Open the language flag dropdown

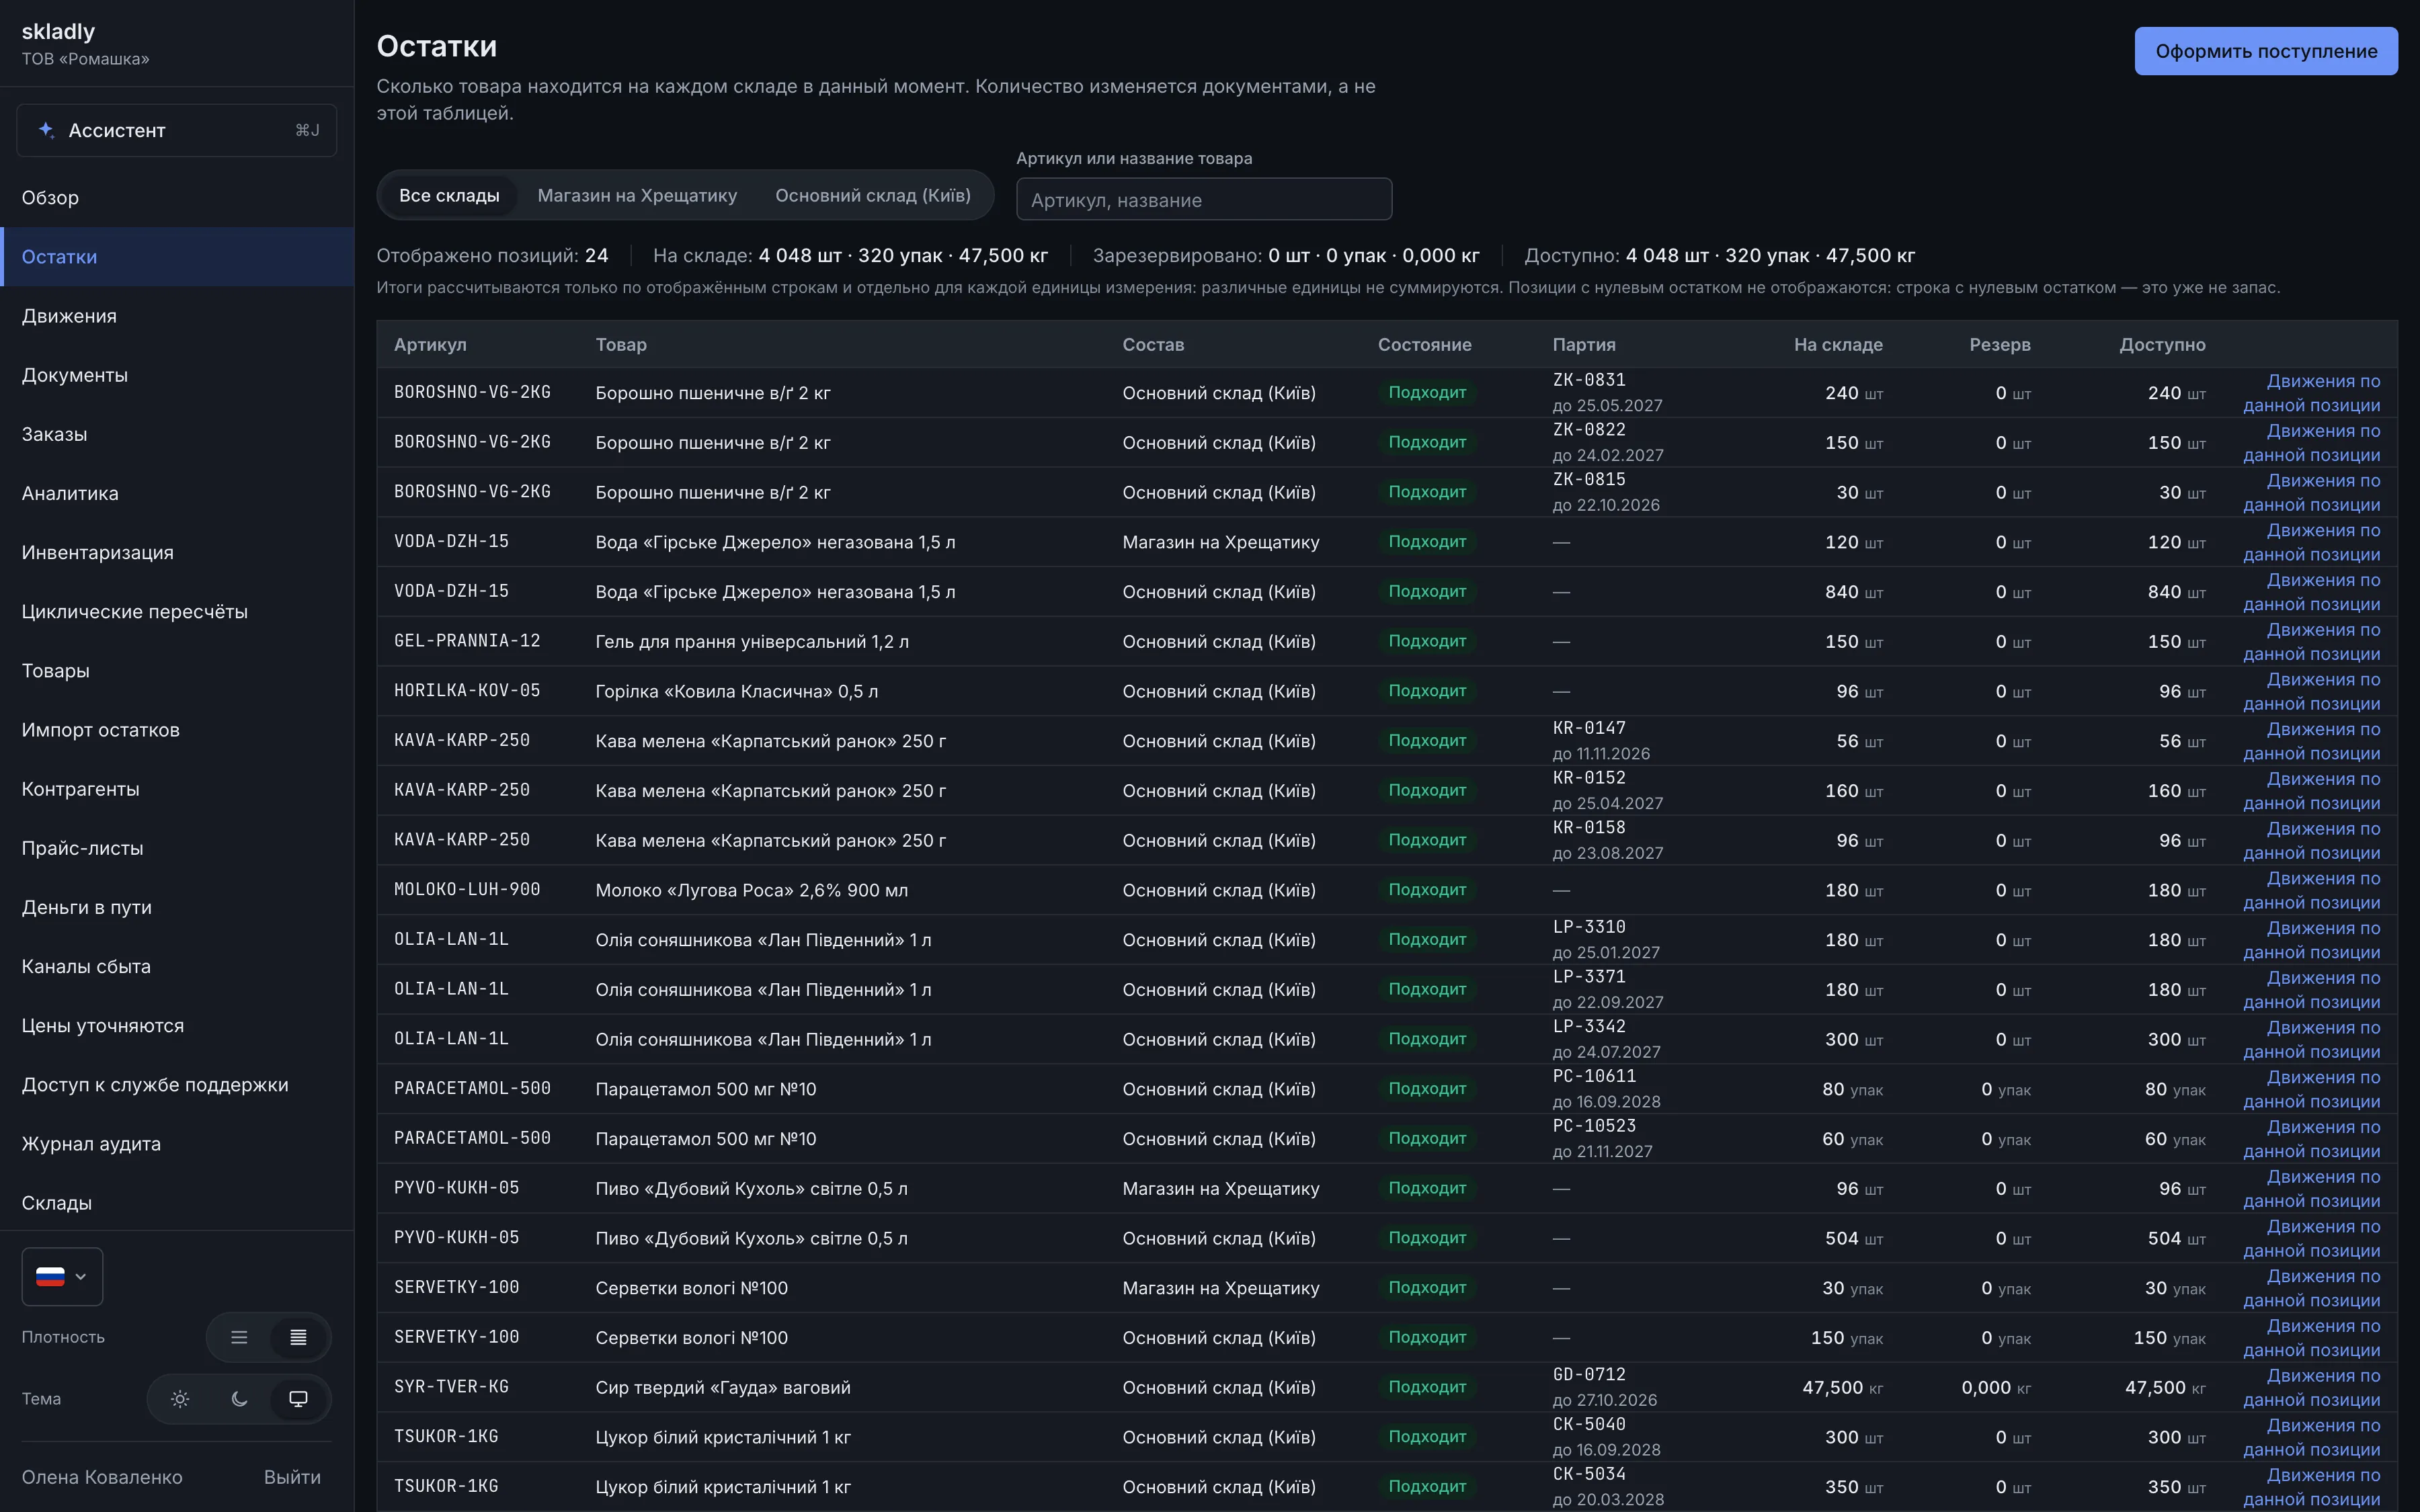tap(62, 1276)
